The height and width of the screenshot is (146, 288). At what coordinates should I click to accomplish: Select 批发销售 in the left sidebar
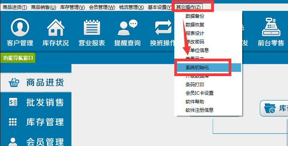45,102
